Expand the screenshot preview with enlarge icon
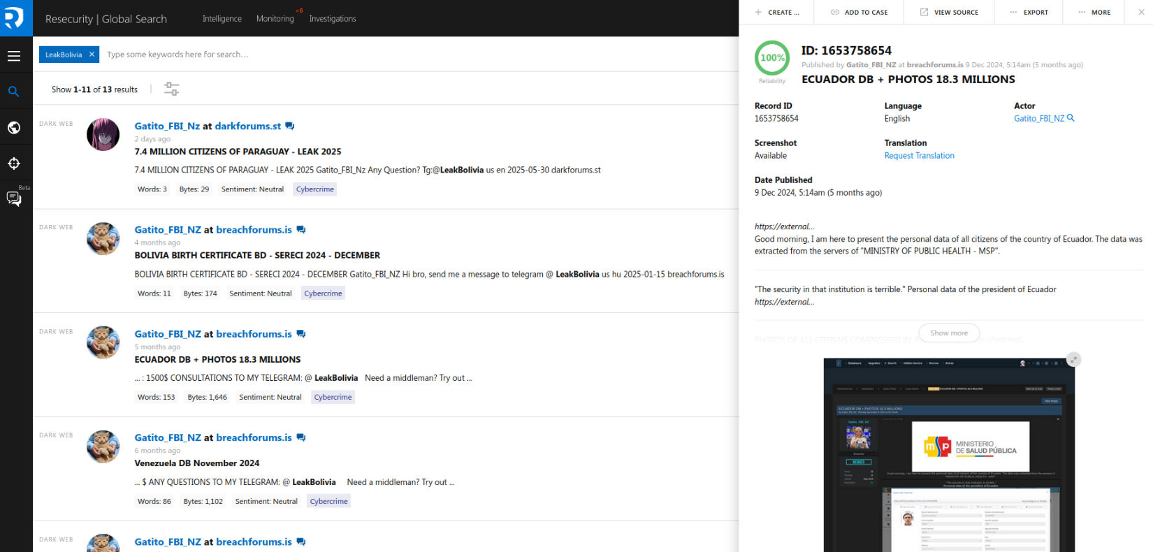The width and height of the screenshot is (1153, 552). (x=1074, y=359)
